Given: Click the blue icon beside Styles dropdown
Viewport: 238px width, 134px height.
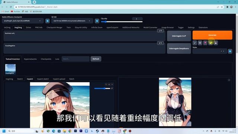Looking at the screenshot, I should (230, 51).
